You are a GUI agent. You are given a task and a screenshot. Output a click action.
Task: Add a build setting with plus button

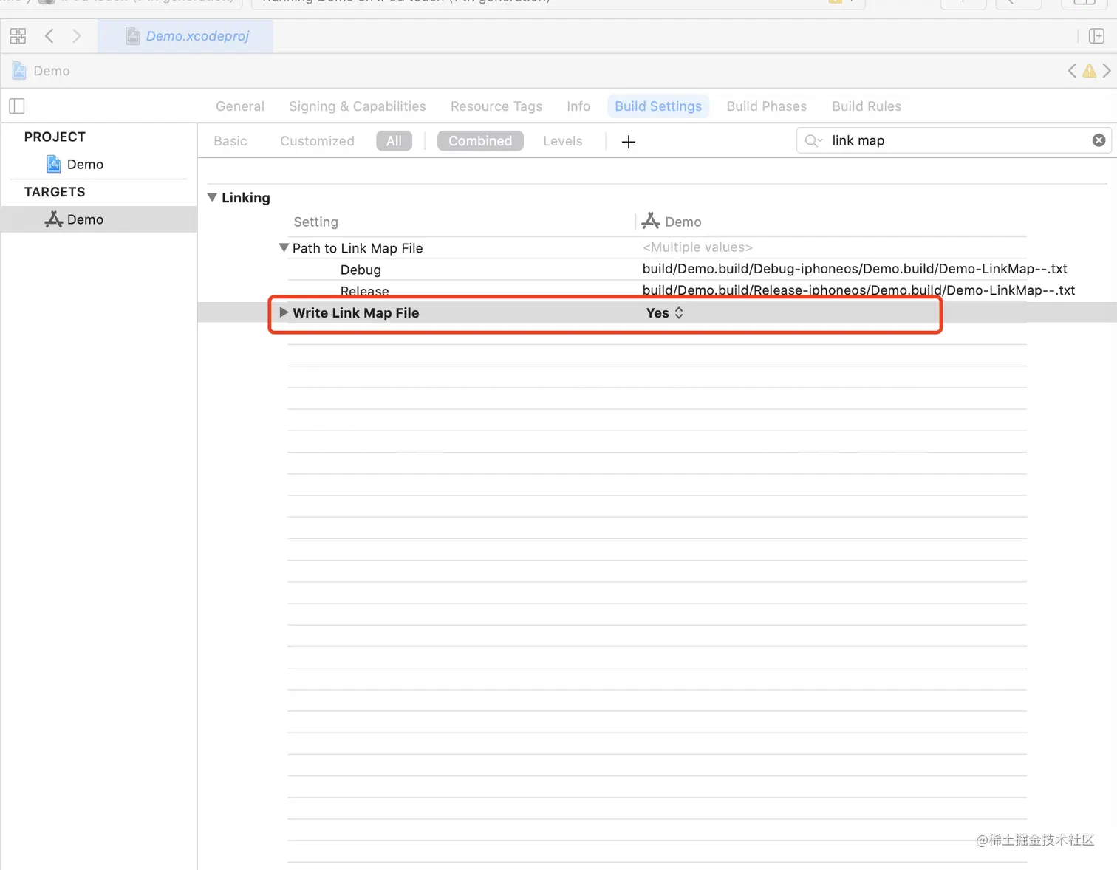(629, 142)
